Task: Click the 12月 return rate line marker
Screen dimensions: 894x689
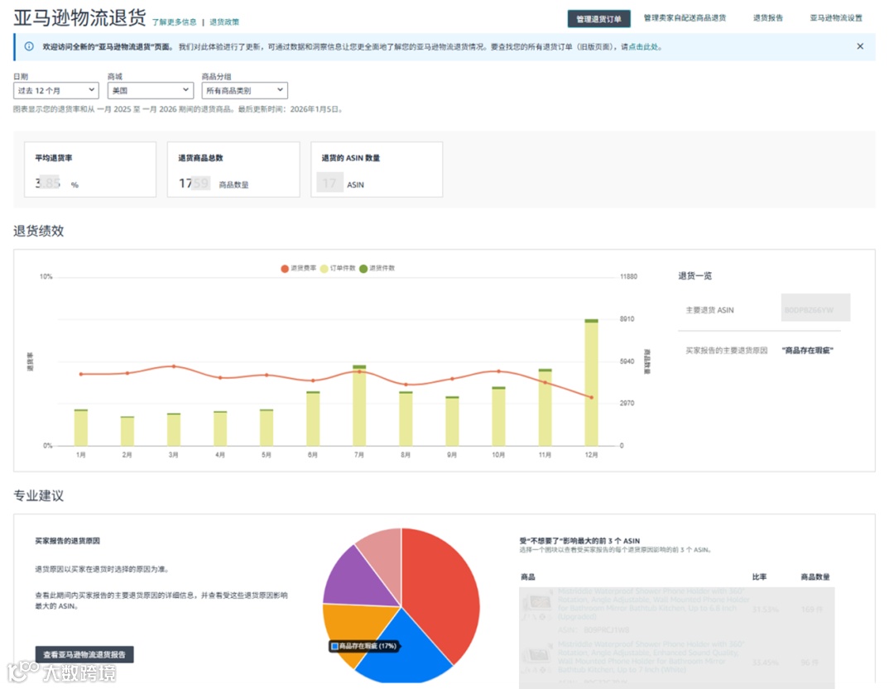Action: click(x=591, y=397)
